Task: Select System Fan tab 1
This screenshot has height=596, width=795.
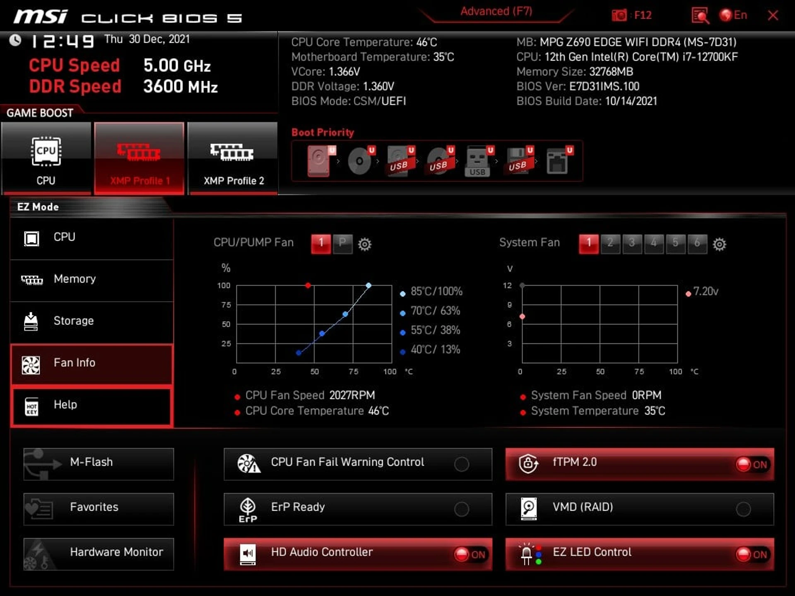Action: tap(588, 244)
